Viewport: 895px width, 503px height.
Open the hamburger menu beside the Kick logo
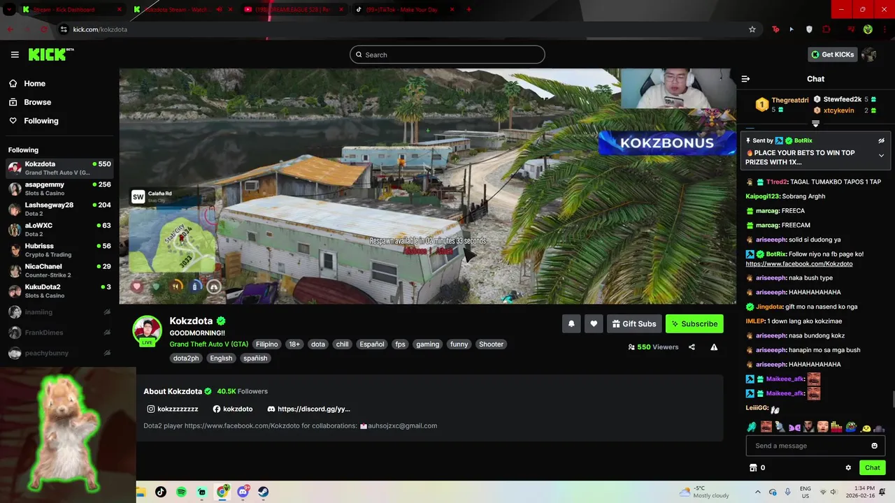click(x=15, y=54)
